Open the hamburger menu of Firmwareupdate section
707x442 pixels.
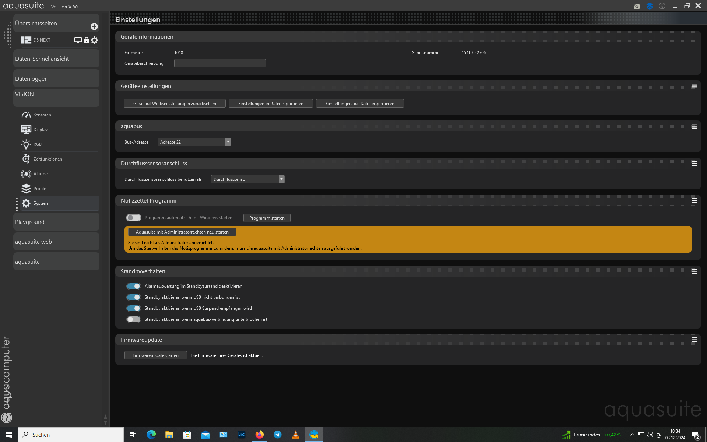pyautogui.click(x=694, y=340)
